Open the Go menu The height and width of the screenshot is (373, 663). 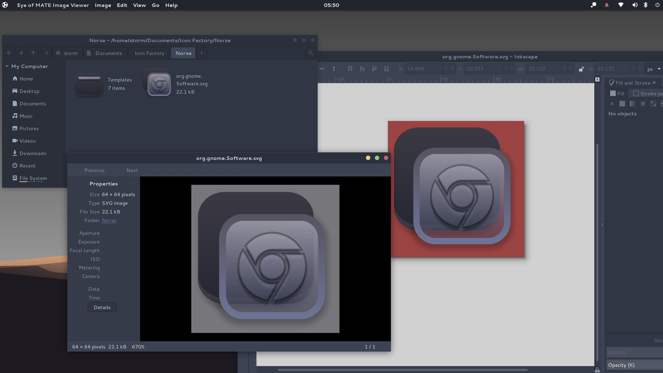[x=156, y=5]
